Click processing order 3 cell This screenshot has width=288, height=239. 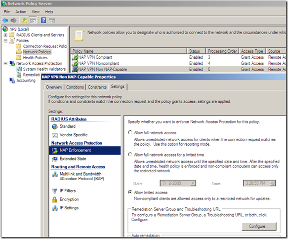click(209, 57)
